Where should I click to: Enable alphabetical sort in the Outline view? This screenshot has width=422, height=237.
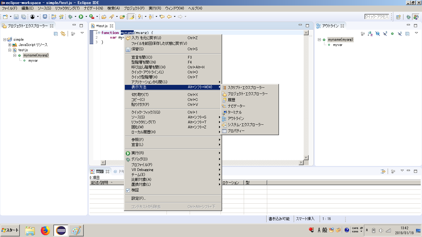pyautogui.click(x=370, y=34)
